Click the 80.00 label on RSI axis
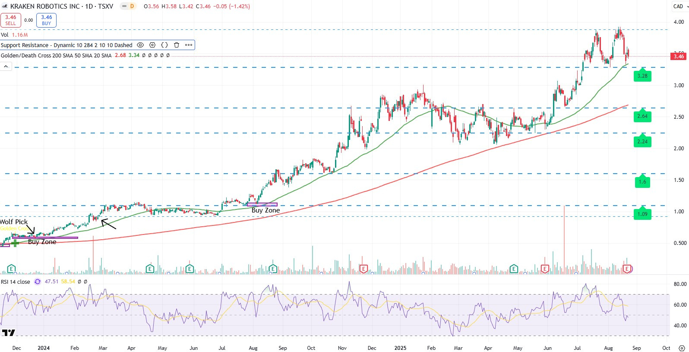 click(680, 284)
